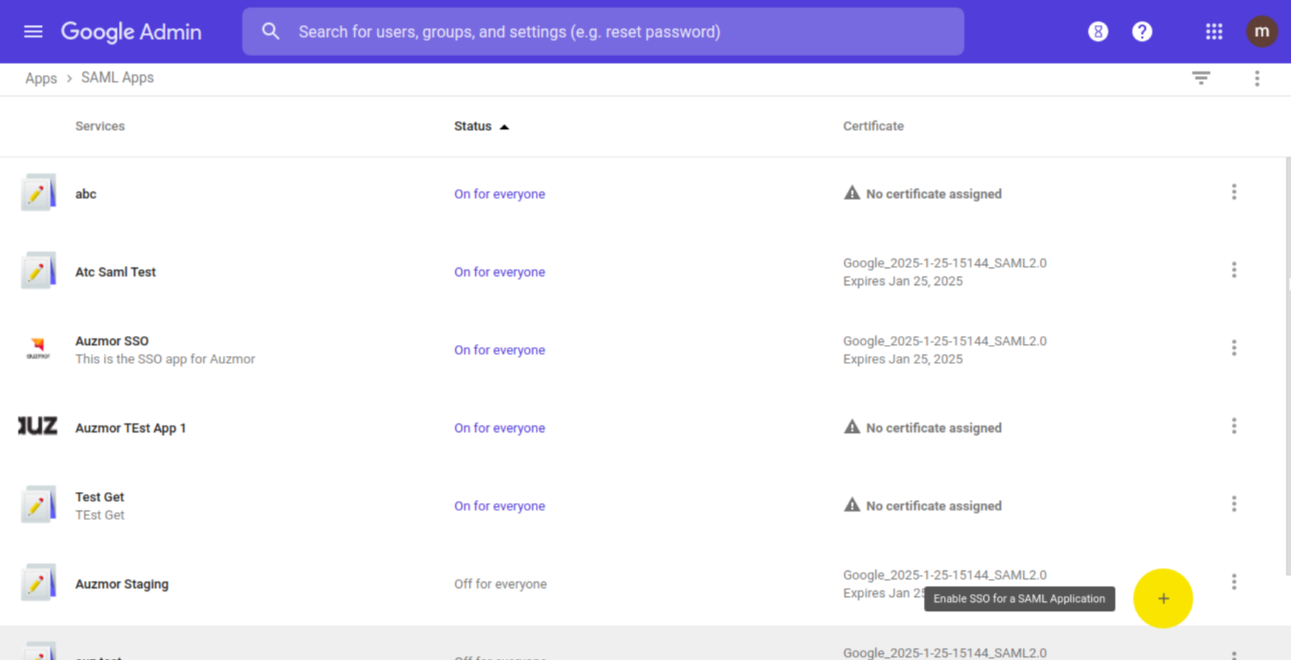Open the Help question mark icon

pos(1142,32)
